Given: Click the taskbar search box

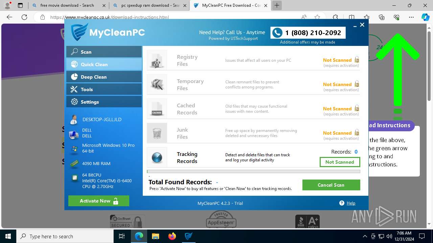Looking at the screenshot, I should pyautogui.click(x=65, y=236).
